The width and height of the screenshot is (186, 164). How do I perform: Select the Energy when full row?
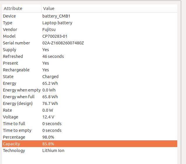90,97
